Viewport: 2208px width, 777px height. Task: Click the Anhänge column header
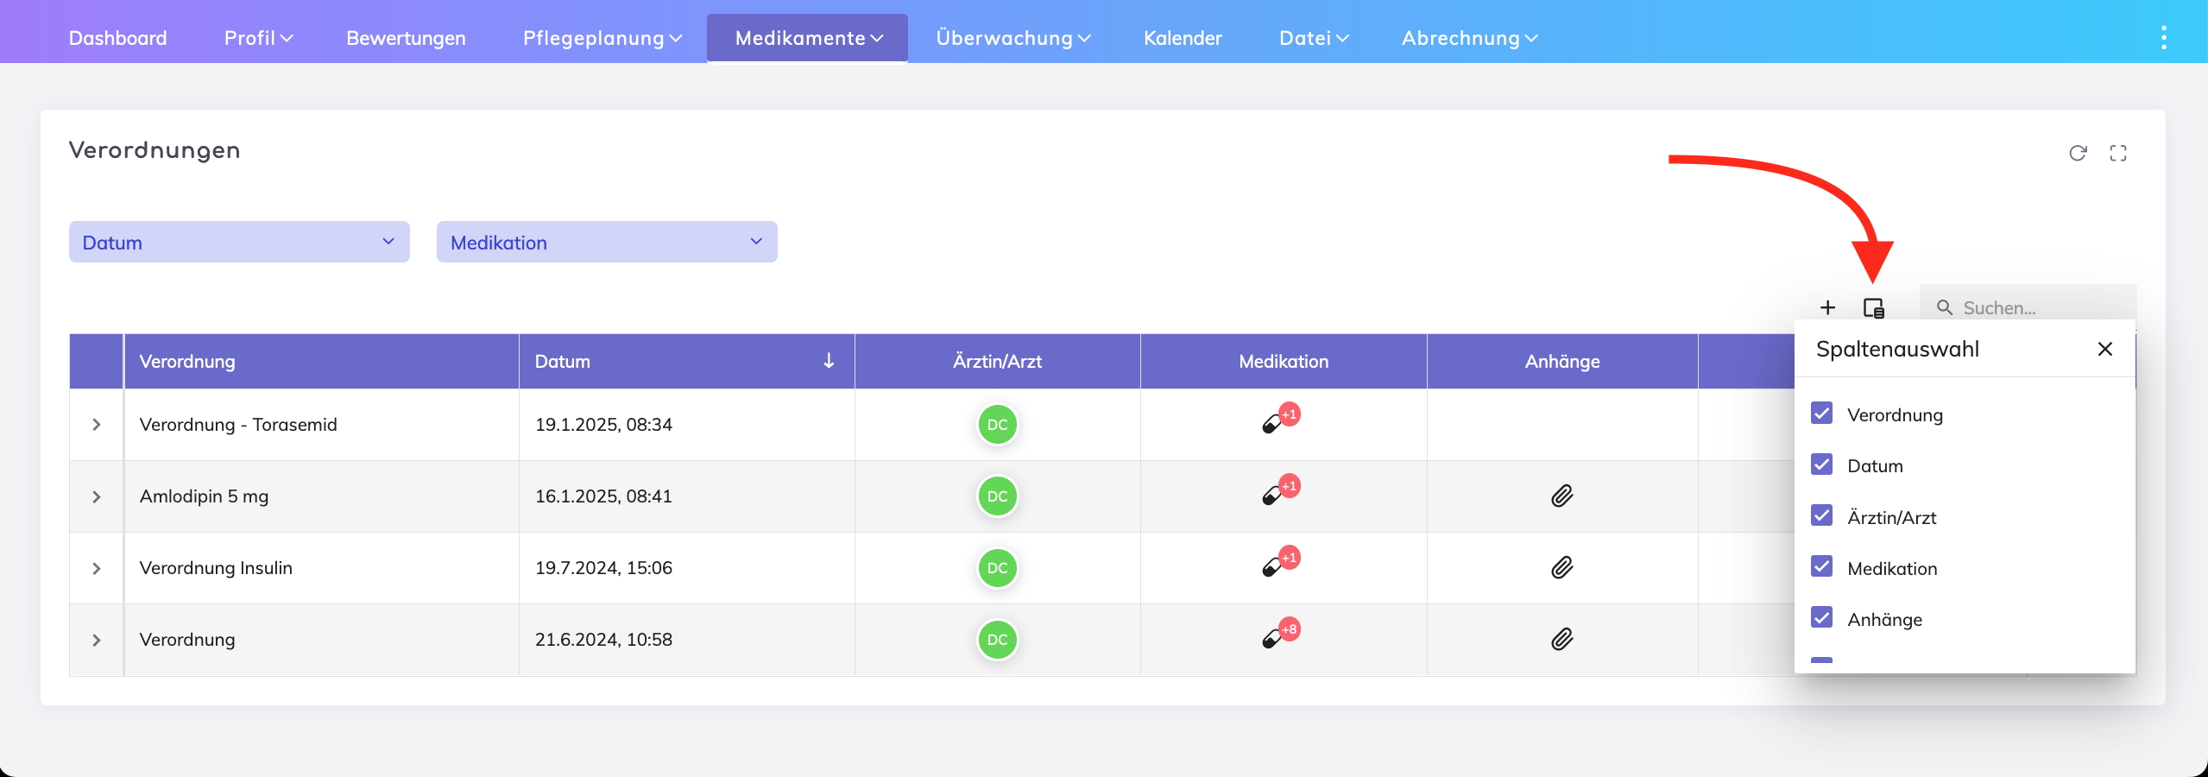[1562, 361]
